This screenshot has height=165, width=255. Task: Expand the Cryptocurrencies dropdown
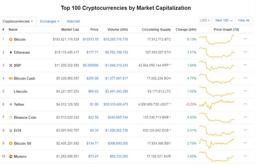pyautogui.click(x=18, y=22)
